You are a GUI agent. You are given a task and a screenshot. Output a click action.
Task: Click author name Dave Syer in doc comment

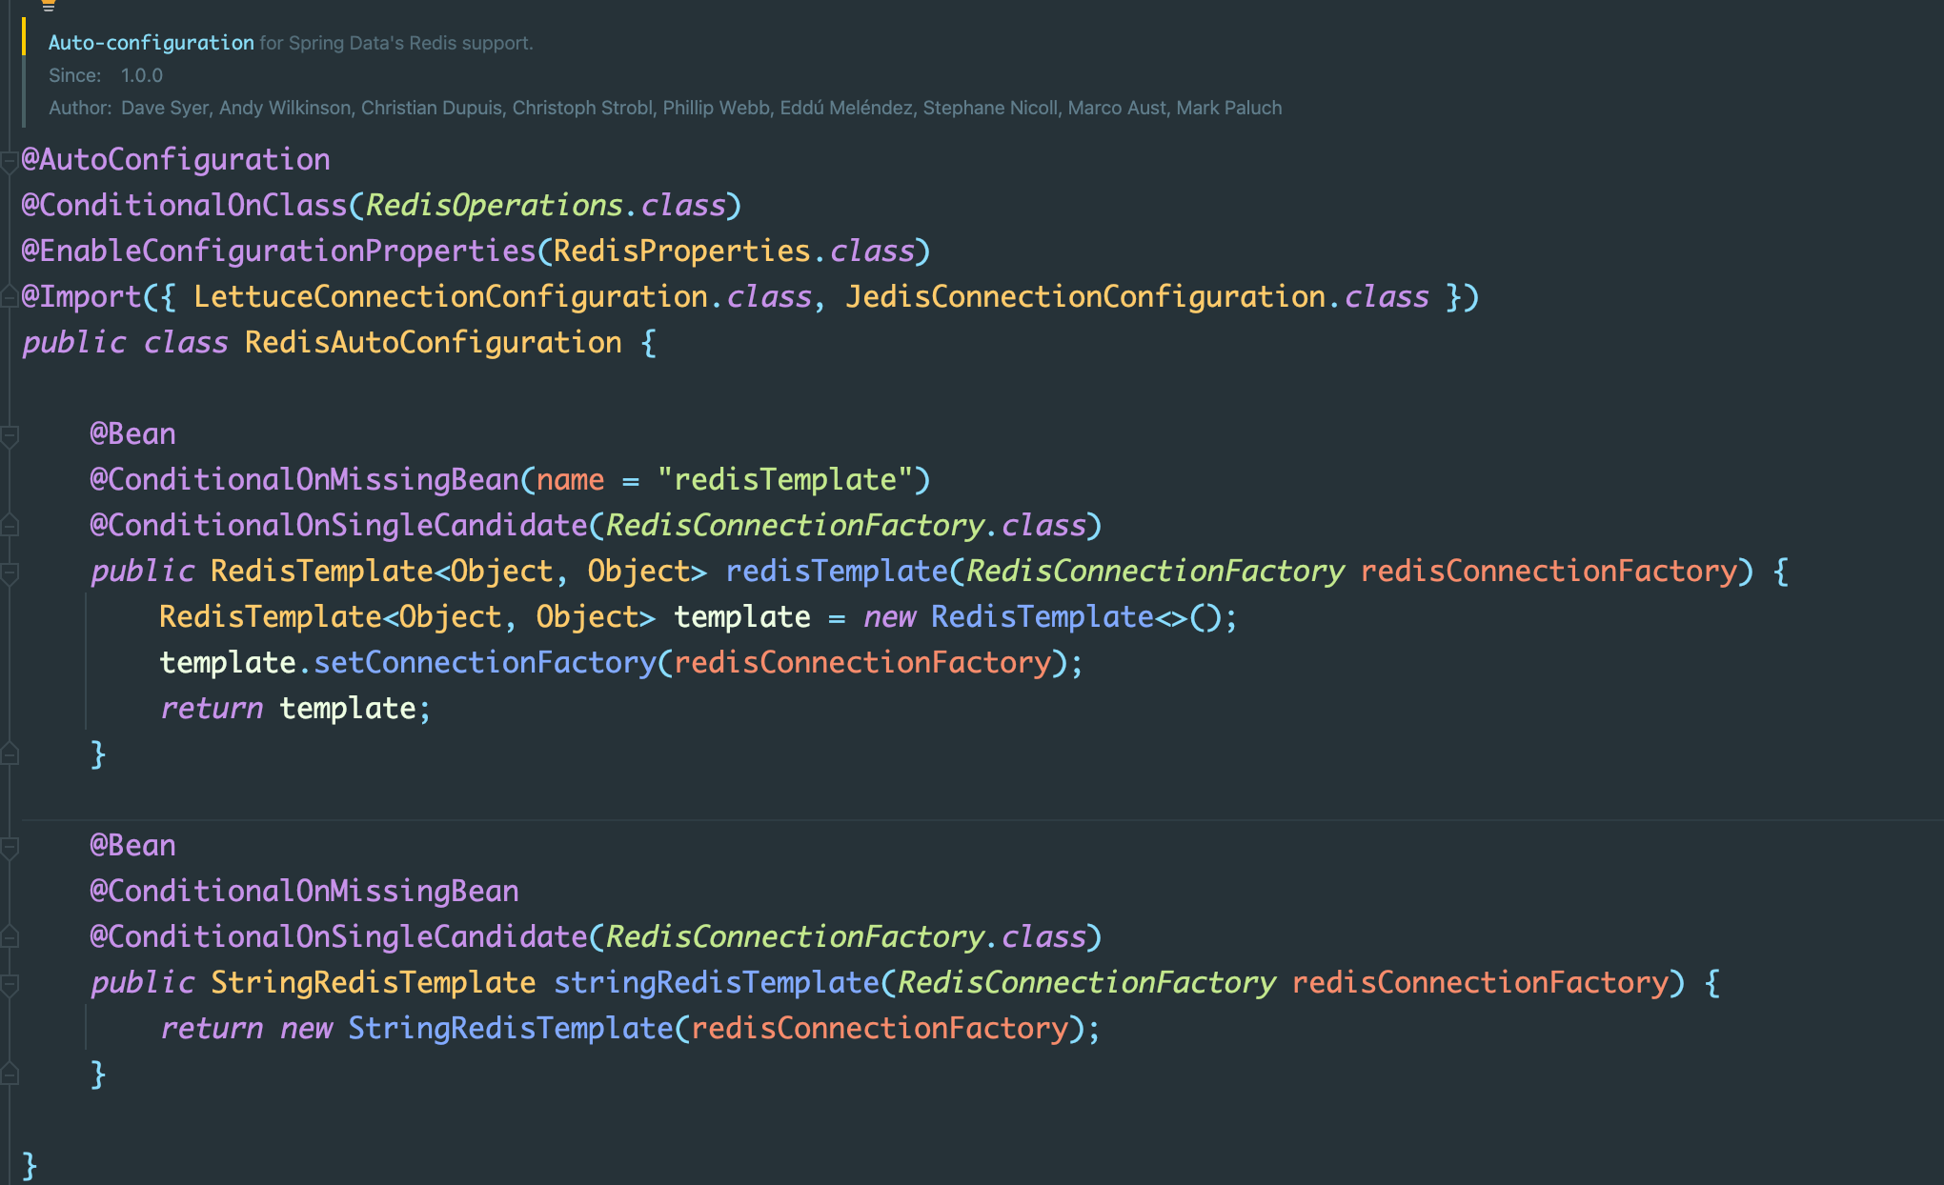coord(164,108)
